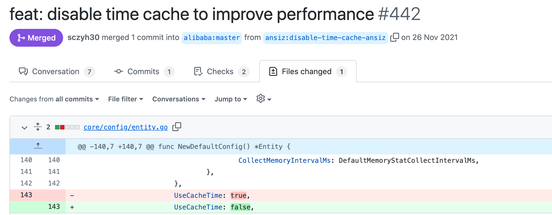
Task: Copy the entity.go file path icon
Action: (177, 127)
